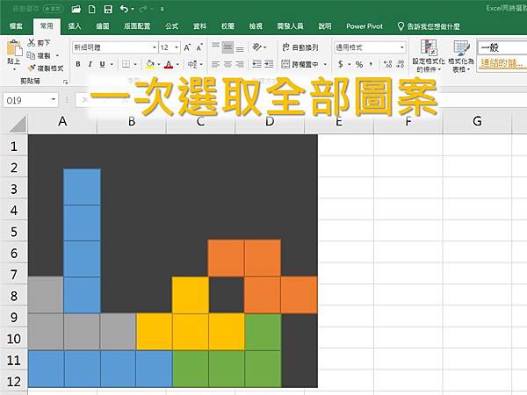Open the Clipboard group dialog launcher

coord(66,82)
